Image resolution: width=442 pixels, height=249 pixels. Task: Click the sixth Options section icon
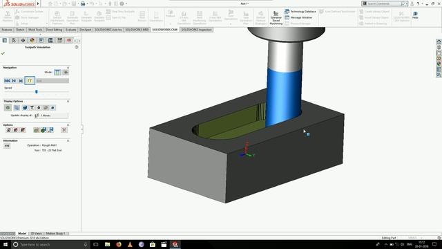click(x=50, y=130)
